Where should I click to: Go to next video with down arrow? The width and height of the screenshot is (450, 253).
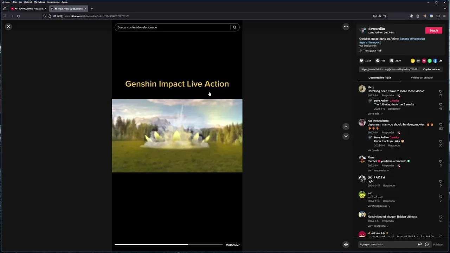pyautogui.click(x=346, y=136)
